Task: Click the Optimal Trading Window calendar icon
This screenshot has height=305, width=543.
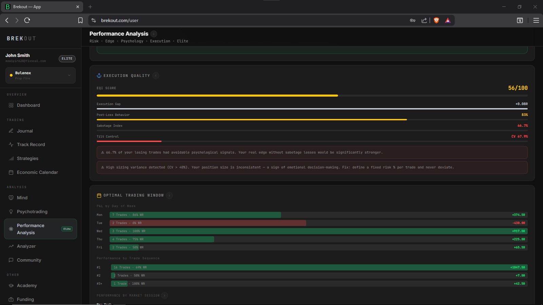Action: point(99,196)
